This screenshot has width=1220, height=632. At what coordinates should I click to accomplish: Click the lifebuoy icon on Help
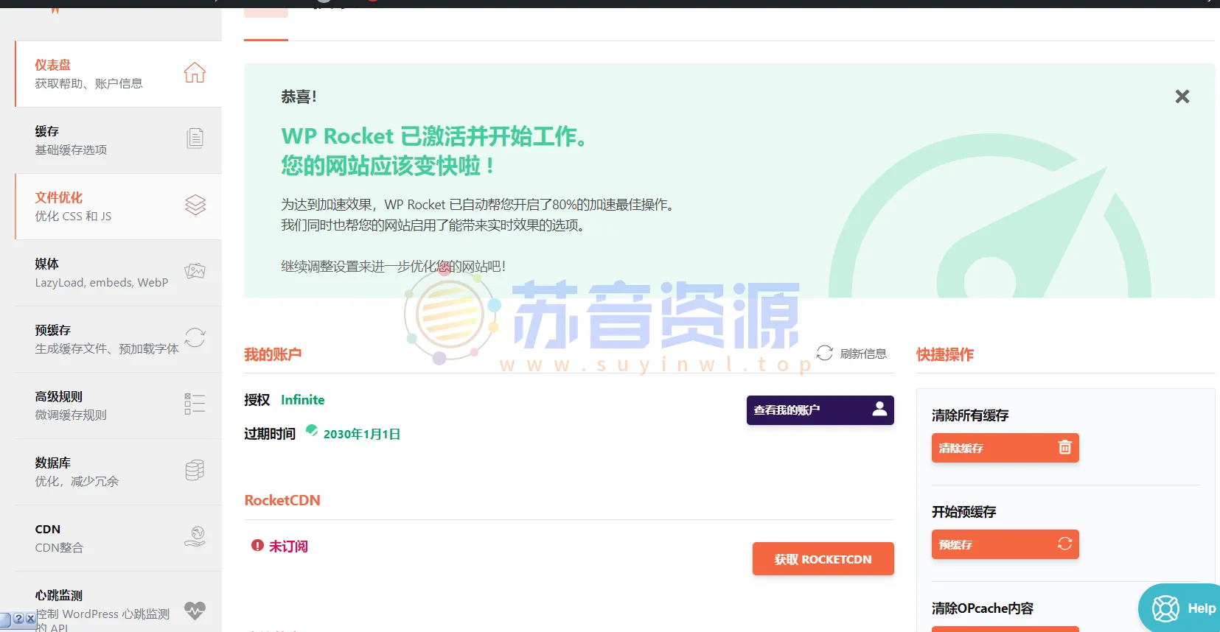pos(1165,608)
